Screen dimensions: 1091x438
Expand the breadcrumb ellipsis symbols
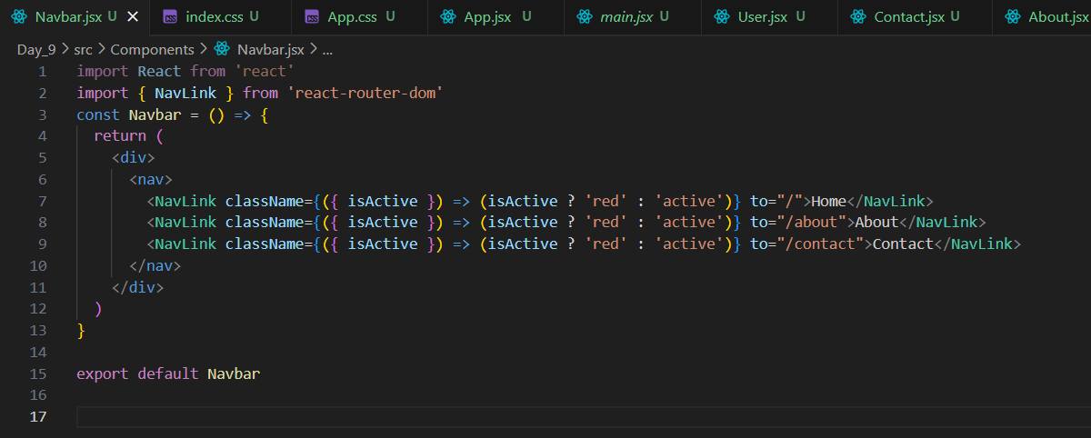[327, 49]
